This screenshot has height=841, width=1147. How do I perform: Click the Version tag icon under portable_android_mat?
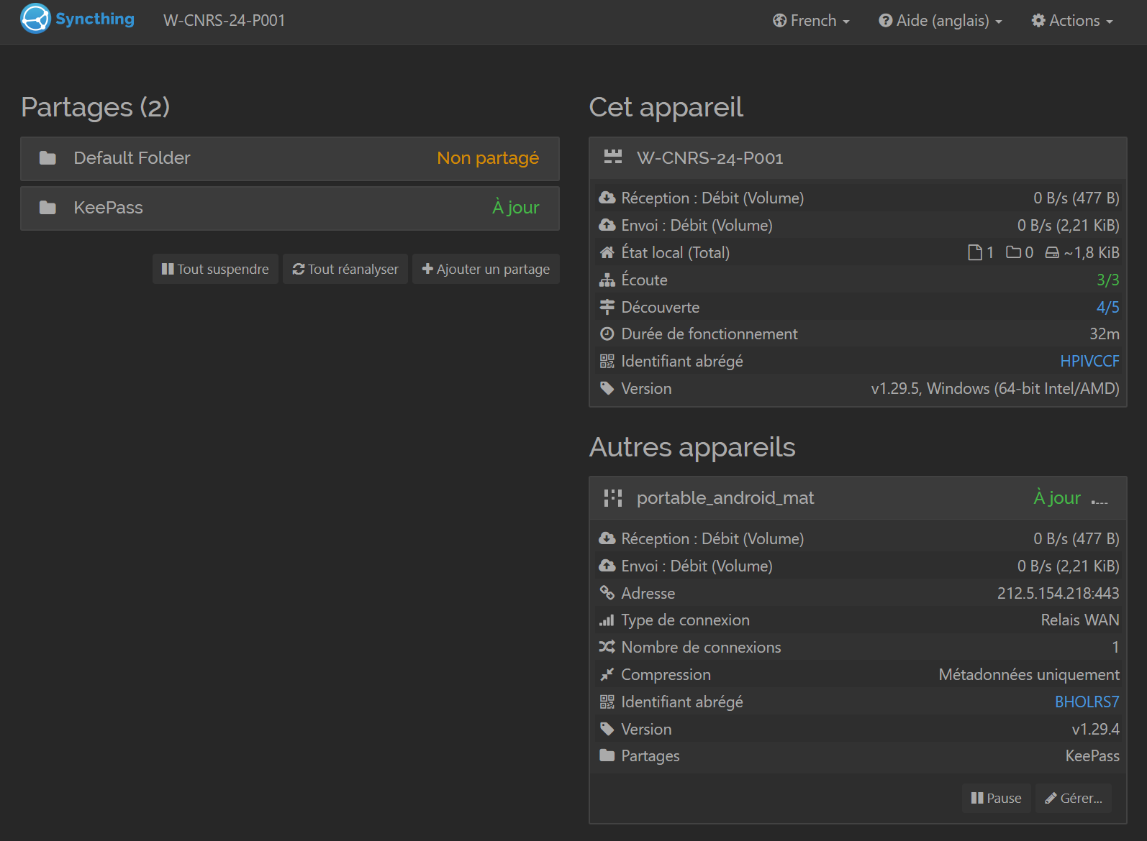click(607, 729)
